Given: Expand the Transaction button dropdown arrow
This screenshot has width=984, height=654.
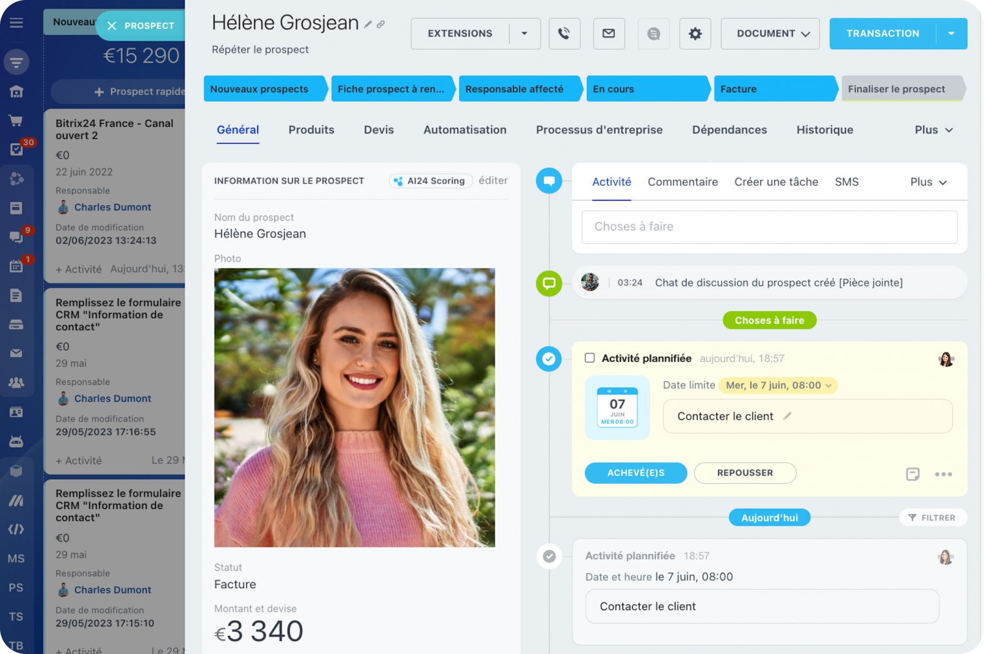Looking at the screenshot, I should [951, 34].
